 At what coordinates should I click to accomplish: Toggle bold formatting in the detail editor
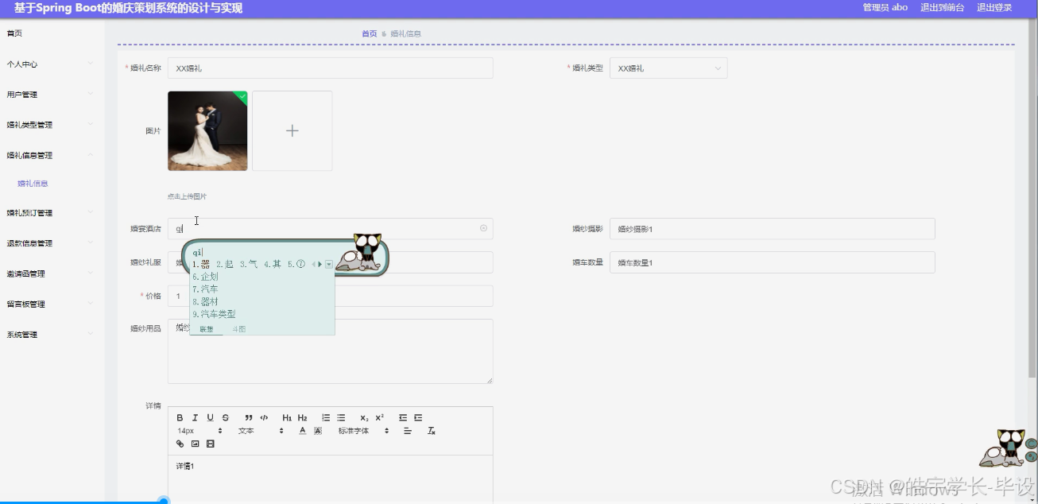180,417
